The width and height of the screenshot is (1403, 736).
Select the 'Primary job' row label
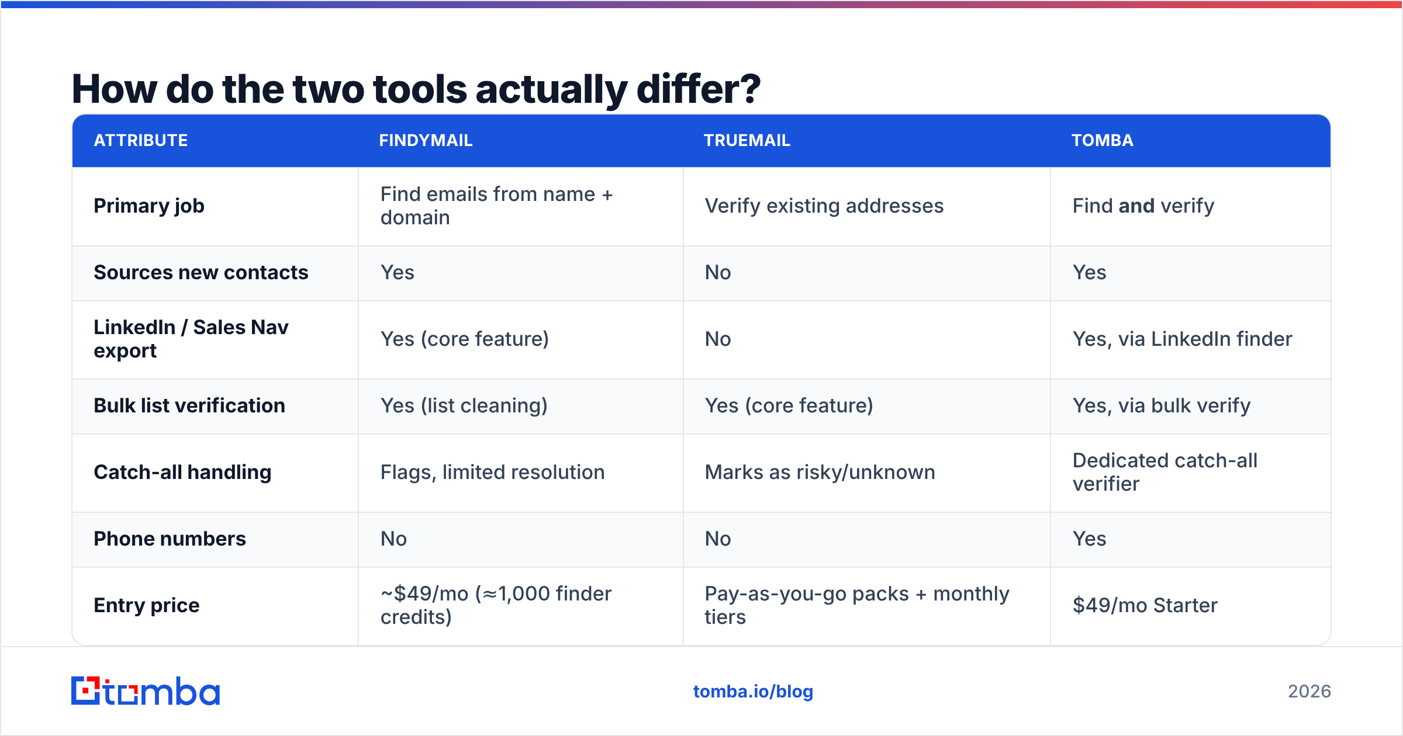pos(149,206)
